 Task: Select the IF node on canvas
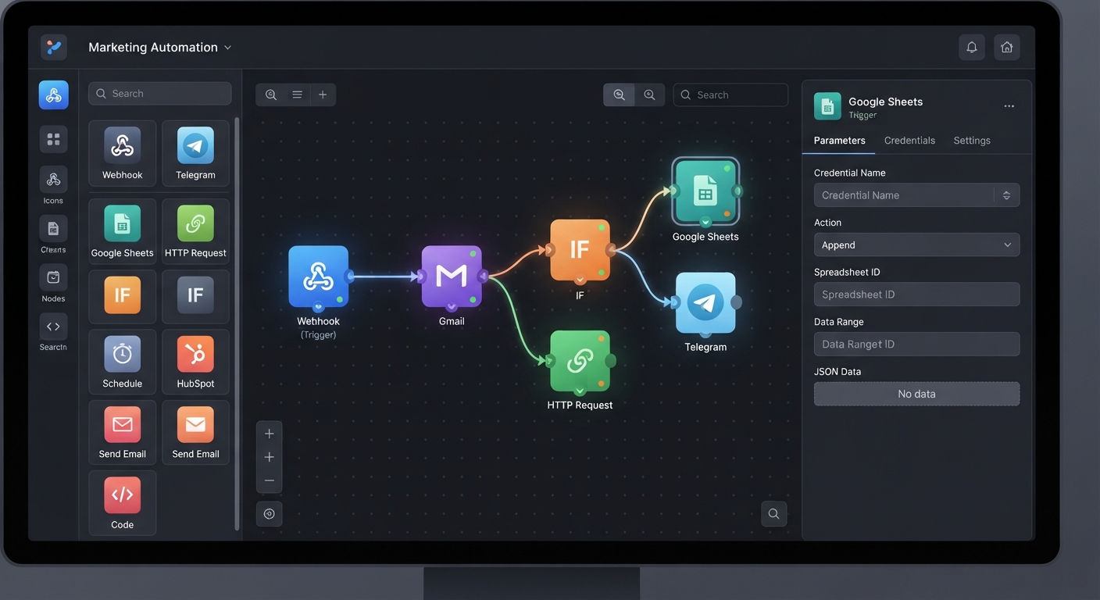[580, 250]
